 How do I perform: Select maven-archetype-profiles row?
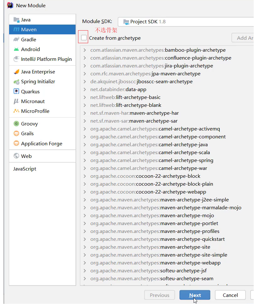pos(167,231)
